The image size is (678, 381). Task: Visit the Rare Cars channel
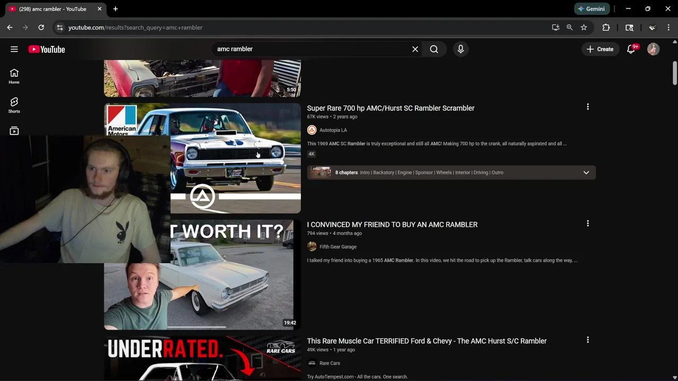(329, 363)
